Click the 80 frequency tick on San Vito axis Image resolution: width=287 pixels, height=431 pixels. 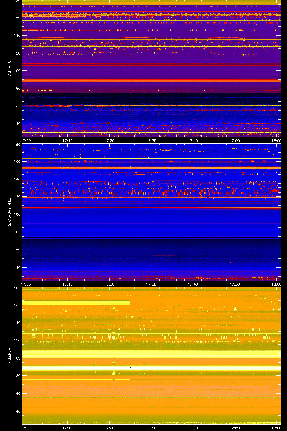click(18, 88)
